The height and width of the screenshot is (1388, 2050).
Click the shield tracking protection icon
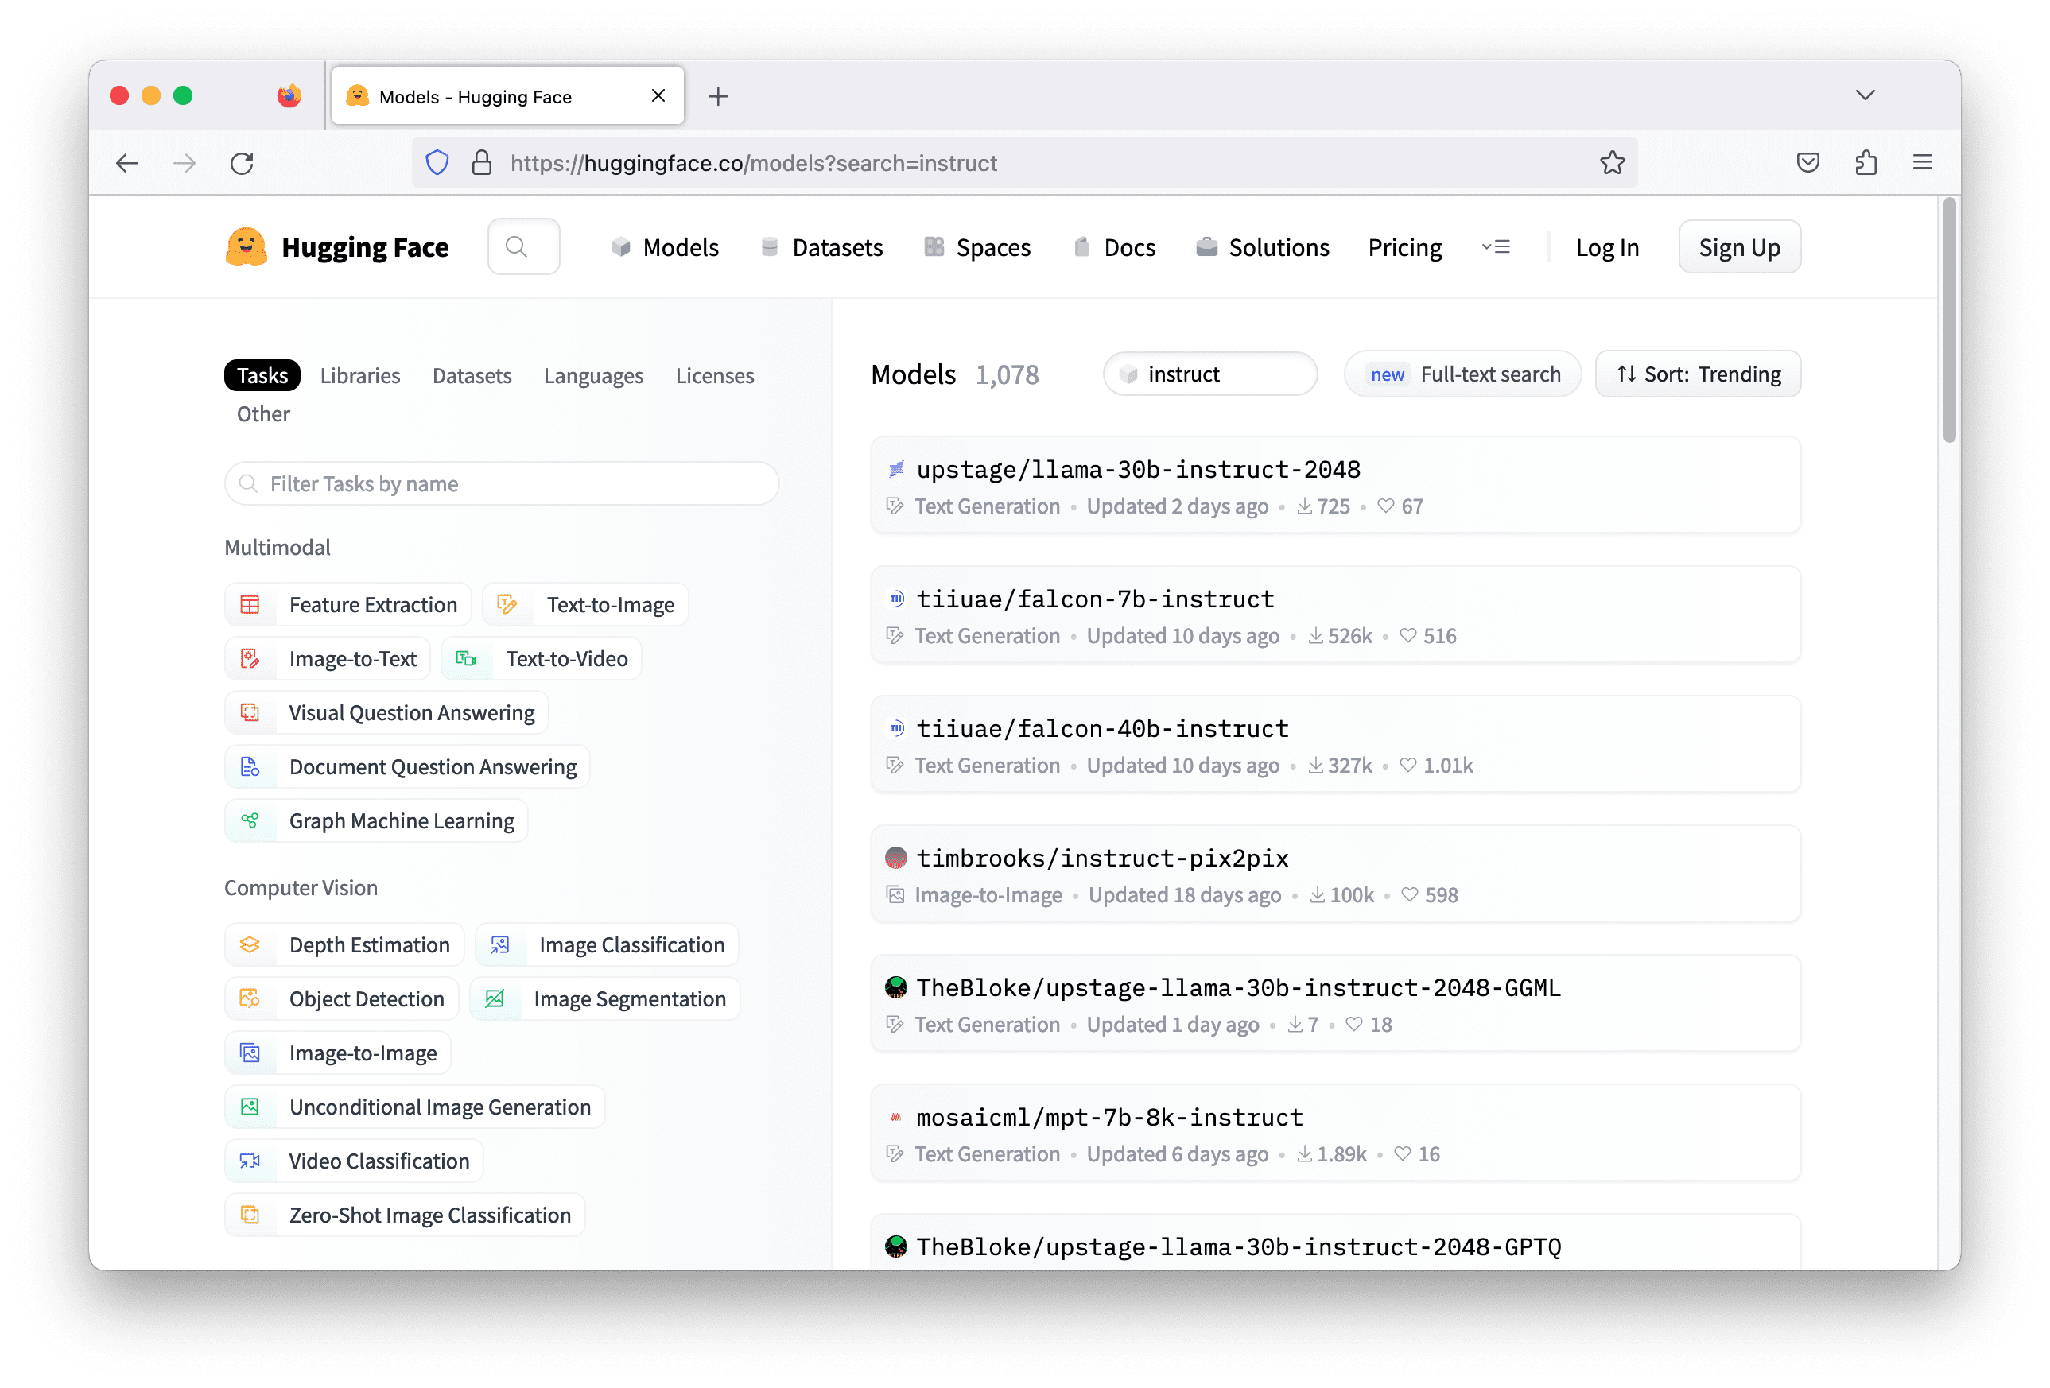437,163
